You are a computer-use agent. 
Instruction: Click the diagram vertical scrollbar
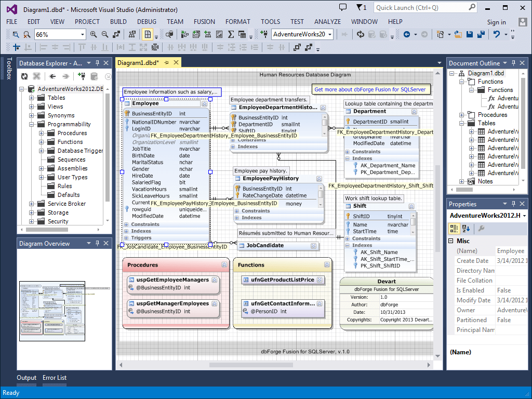(x=437, y=209)
